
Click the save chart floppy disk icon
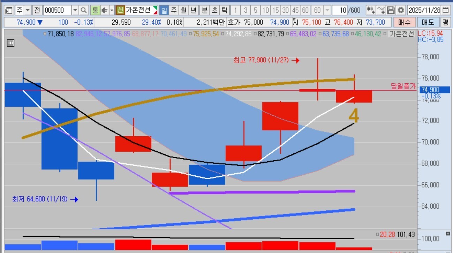(x=391, y=10)
